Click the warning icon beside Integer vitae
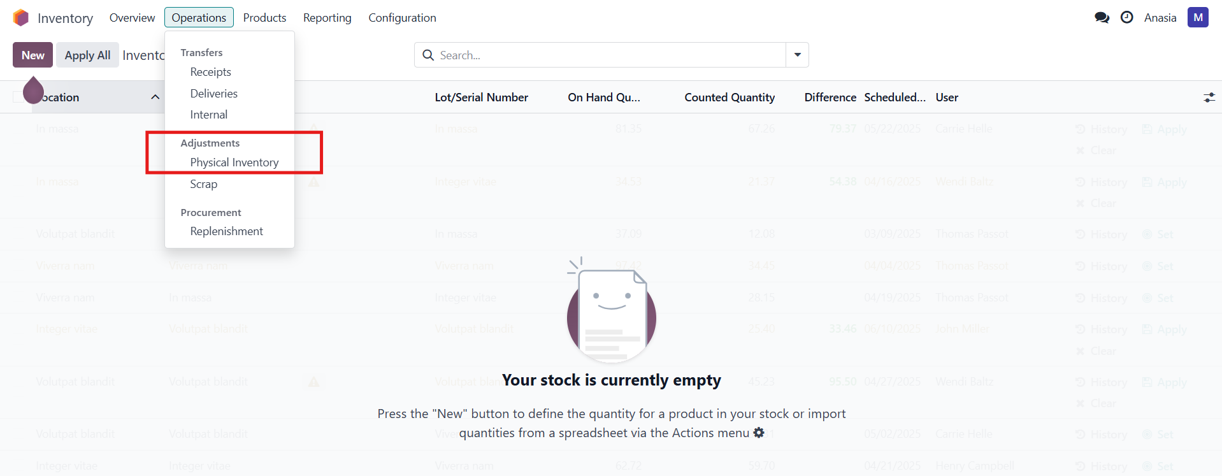Image resolution: width=1222 pixels, height=476 pixels. coord(313,182)
